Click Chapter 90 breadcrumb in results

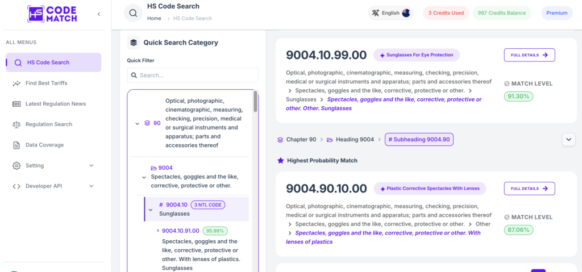pyautogui.click(x=297, y=140)
